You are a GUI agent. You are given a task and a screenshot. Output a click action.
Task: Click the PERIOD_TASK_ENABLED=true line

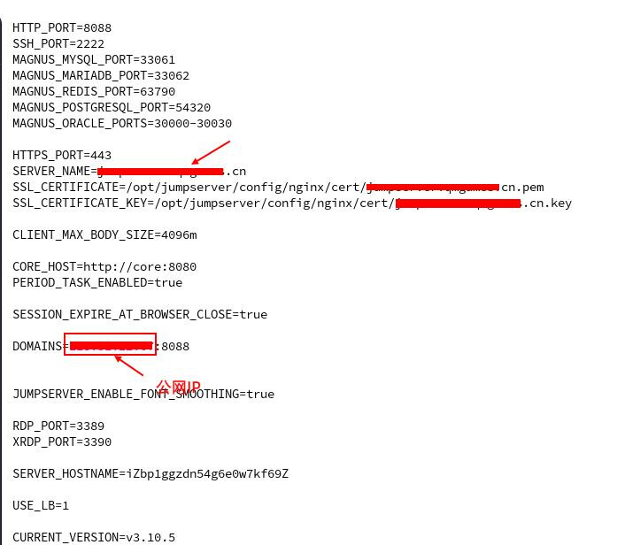click(x=97, y=283)
